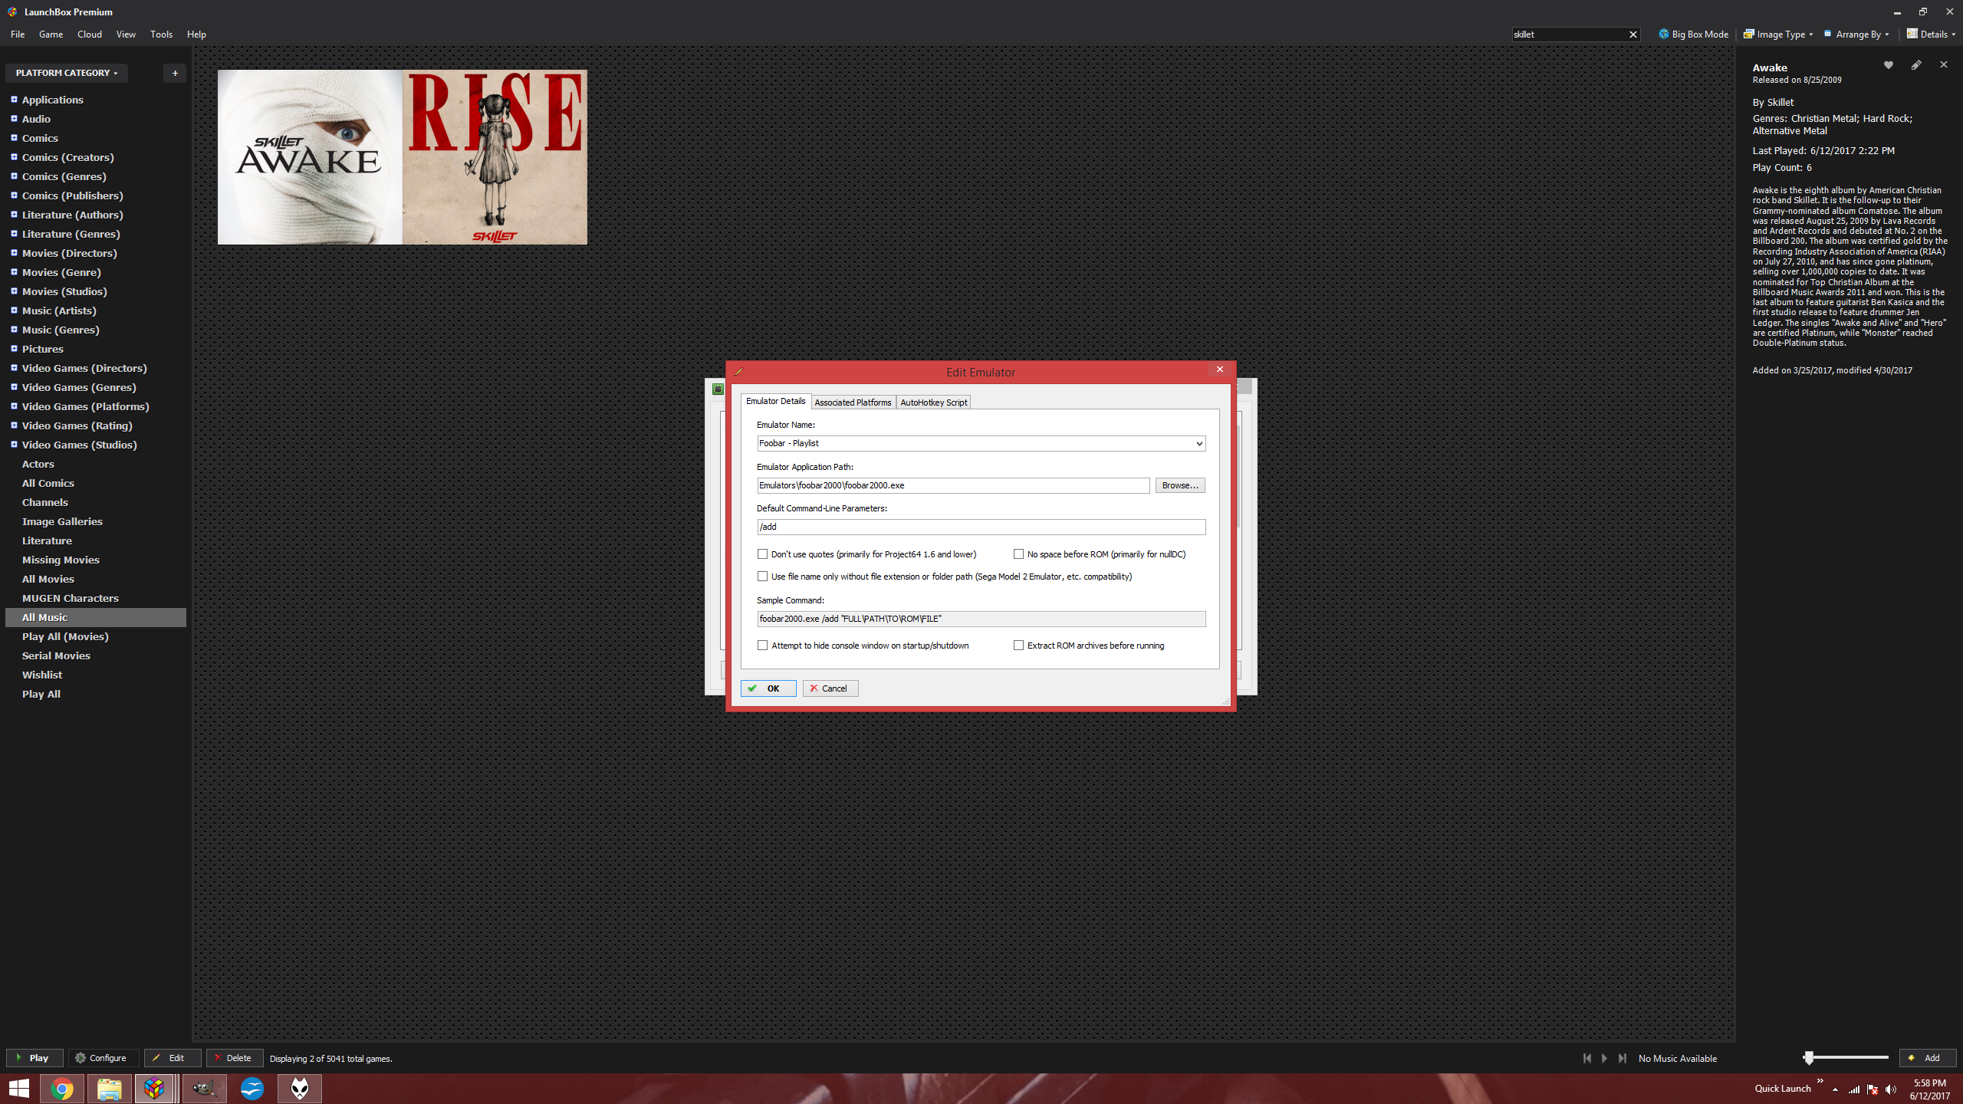Screen dimensions: 1963x1104
Task: Enable Don't use quotes checkbox
Action: point(762,554)
